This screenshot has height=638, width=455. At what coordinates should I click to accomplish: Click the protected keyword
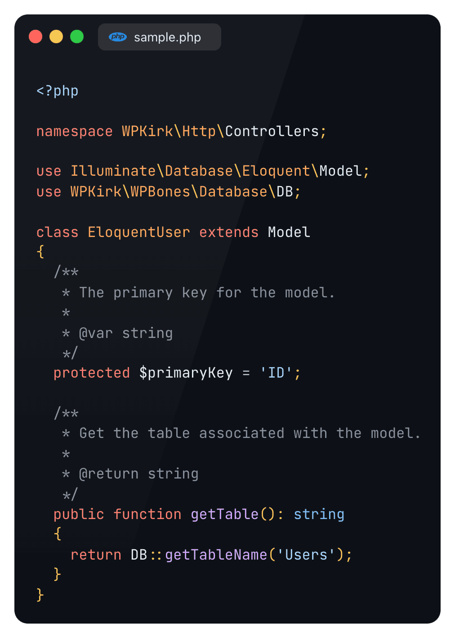tap(91, 373)
